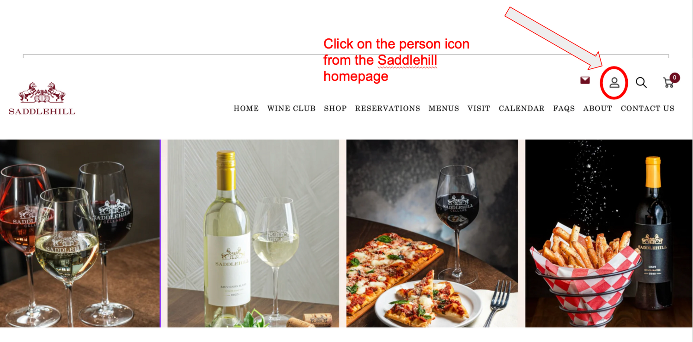Click the three wine glasses photo
The image size is (693, 342).
(x=80, y=233)
